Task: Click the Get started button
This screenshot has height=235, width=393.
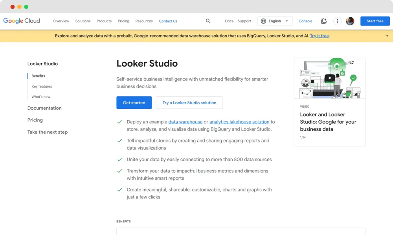Action: click(x=134, y=102)
